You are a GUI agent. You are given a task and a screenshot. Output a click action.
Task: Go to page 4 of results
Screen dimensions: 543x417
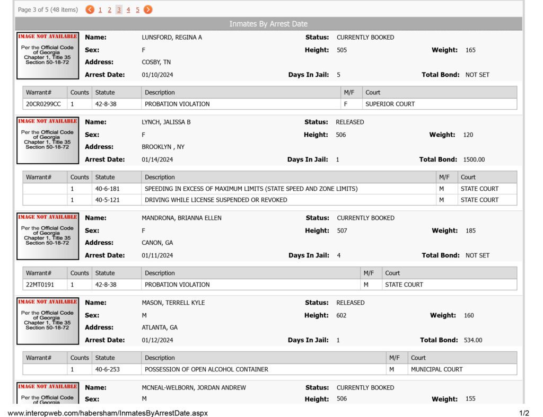(128, 10)
